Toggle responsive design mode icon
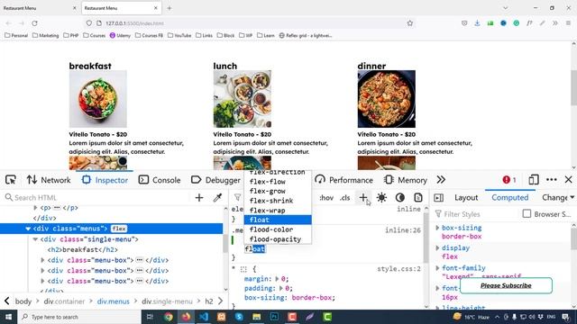 (x=533, y=180)
